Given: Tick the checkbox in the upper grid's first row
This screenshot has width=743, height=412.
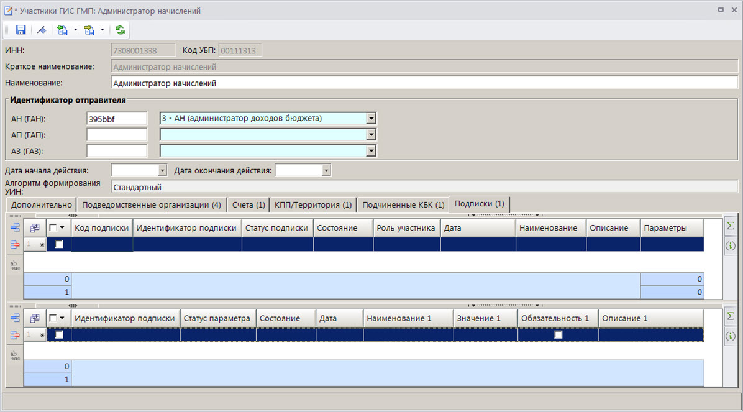Looking at the screenshot, I should point(59,245).
